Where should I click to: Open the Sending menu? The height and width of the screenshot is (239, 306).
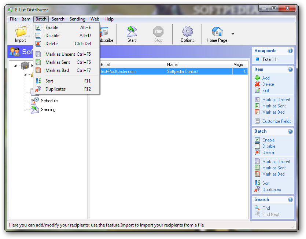coord(77,19)
